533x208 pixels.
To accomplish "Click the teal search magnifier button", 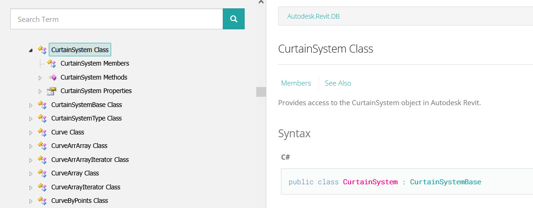I will (x=233, y=19).
